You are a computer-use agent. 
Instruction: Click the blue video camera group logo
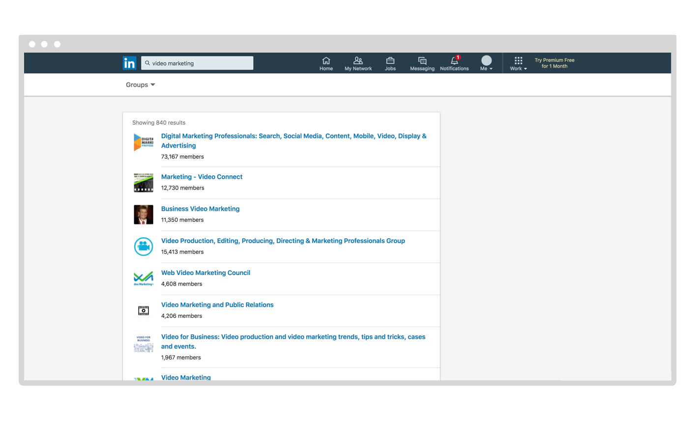[144, 247]
